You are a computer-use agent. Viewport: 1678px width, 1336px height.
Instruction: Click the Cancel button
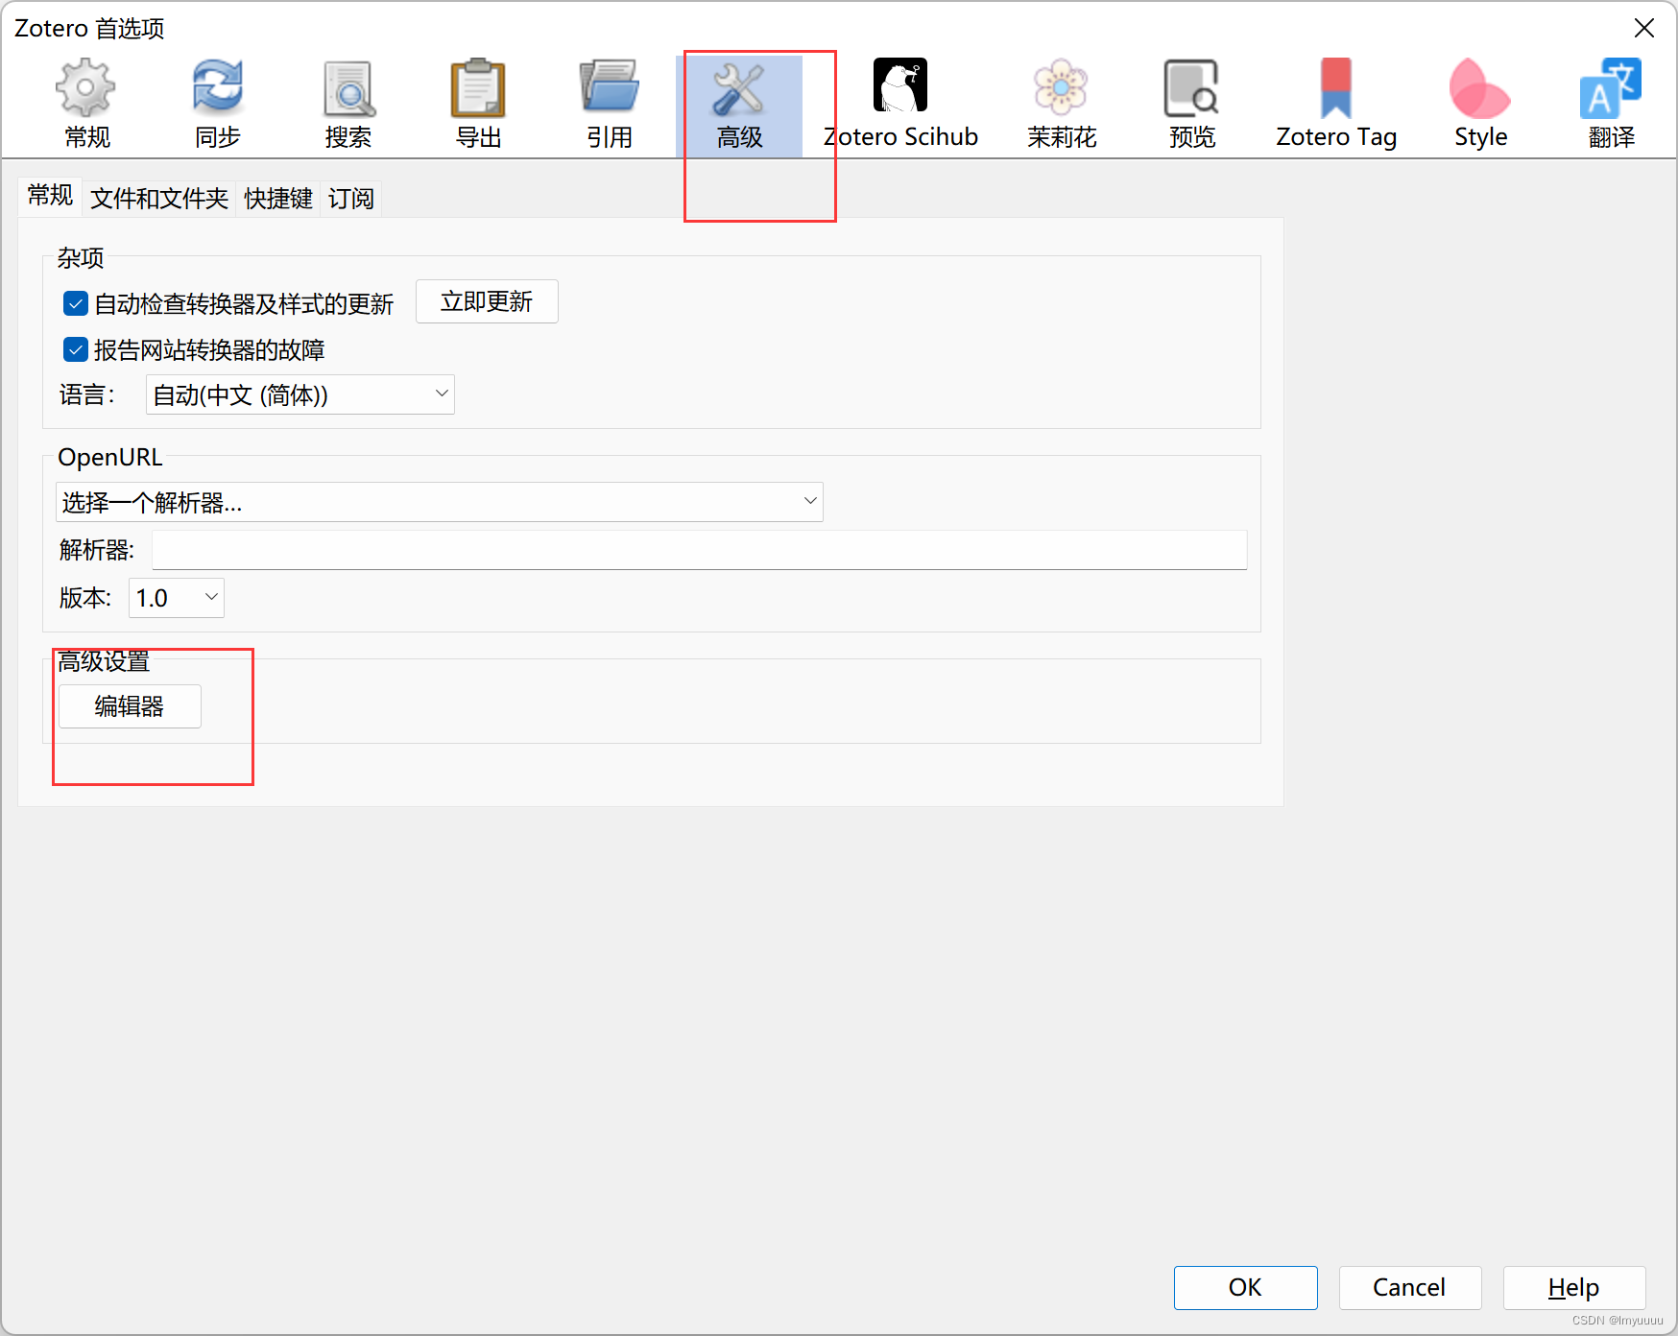coord(1409,1287)
